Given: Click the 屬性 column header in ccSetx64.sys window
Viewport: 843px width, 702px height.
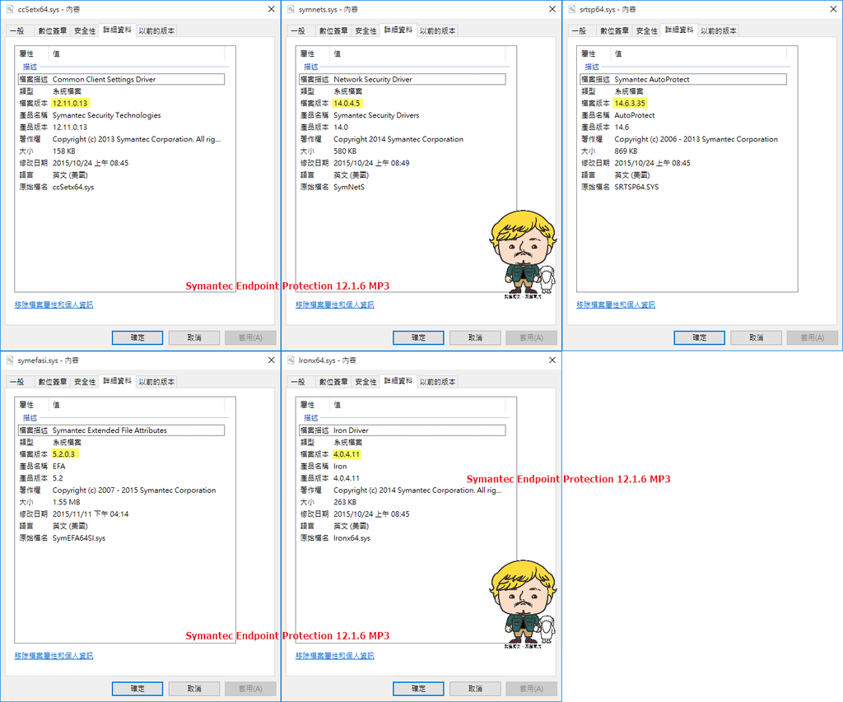Looking at the screenshot, I should click(32, 53).
